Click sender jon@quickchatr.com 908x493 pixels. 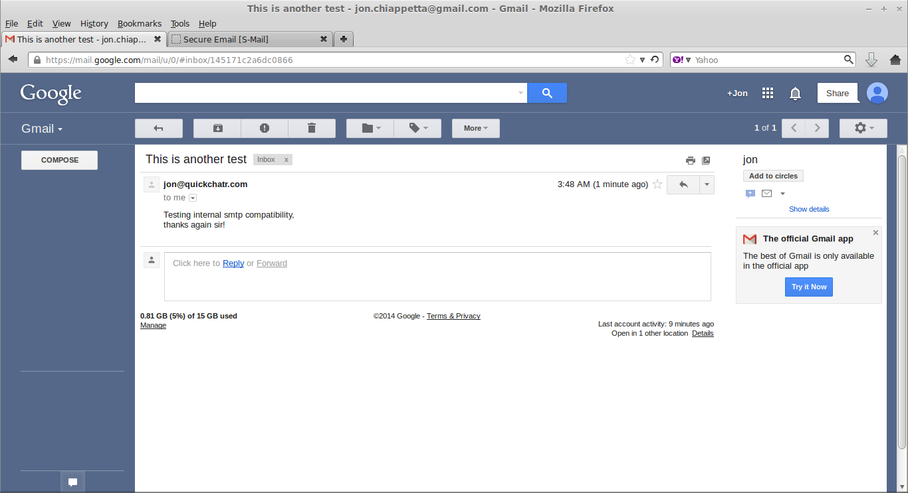pyautogui.click(x=205, y=184)
